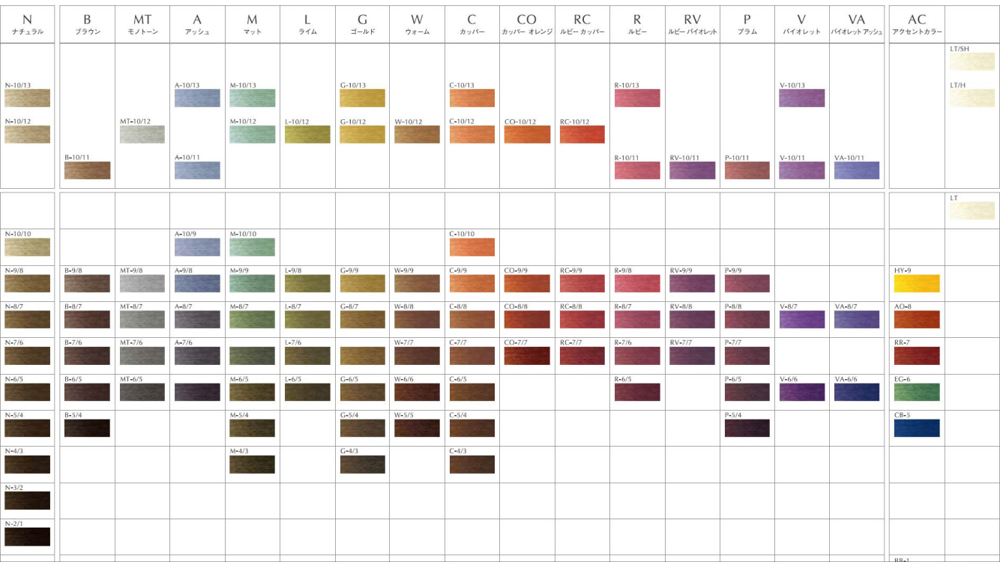Screen dimensions: 1000x562
Task: Select the AO-8 orange accent swatch
Action: pyautogui.click(x=917, y=319)
